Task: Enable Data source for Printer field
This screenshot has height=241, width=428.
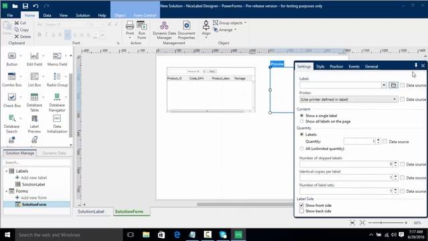Action: pyautogui.click(x=402, y=100)
